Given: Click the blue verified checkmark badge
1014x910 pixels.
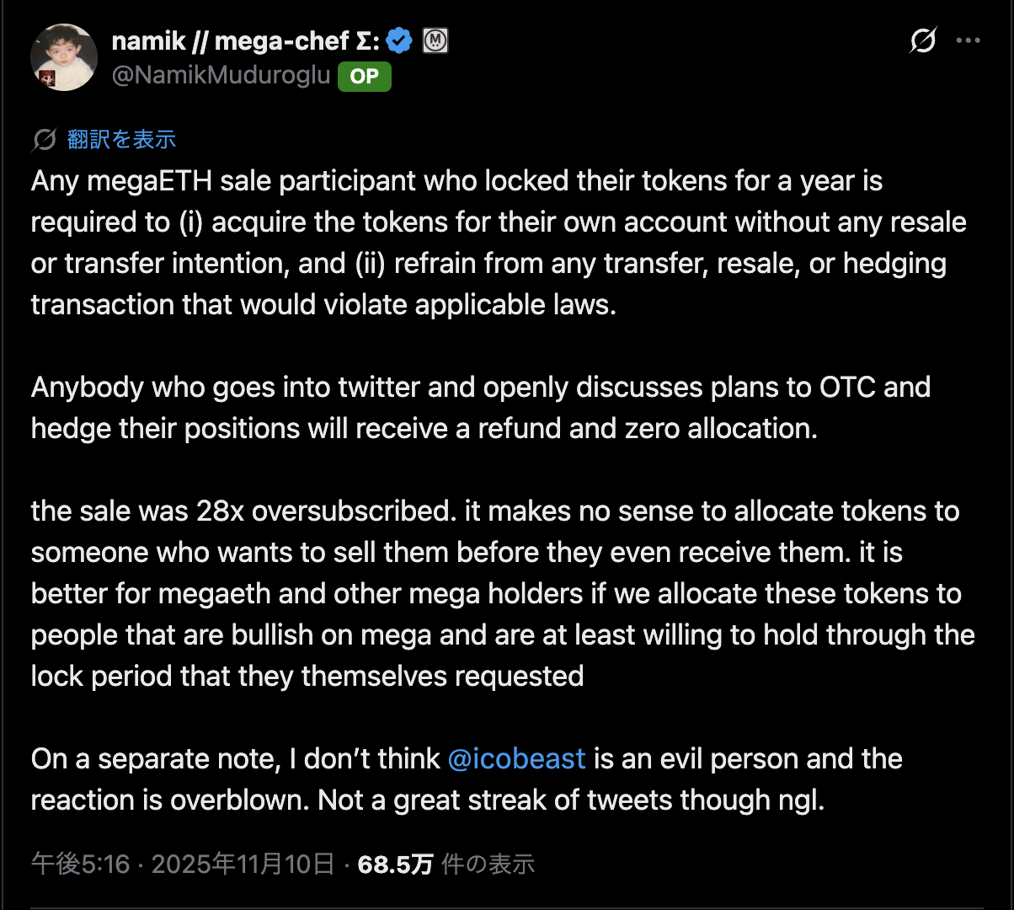Looking at the screenshot, I should [399, 40].
